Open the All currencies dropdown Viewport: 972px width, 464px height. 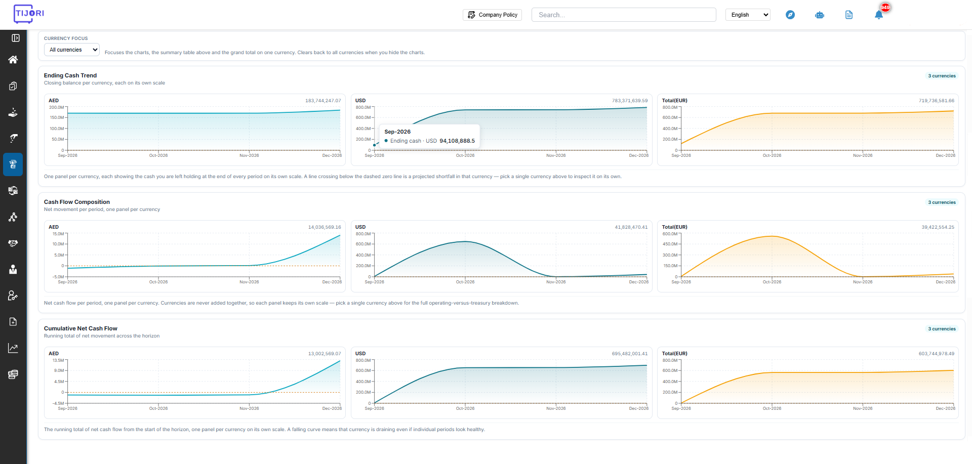point(72,50)
